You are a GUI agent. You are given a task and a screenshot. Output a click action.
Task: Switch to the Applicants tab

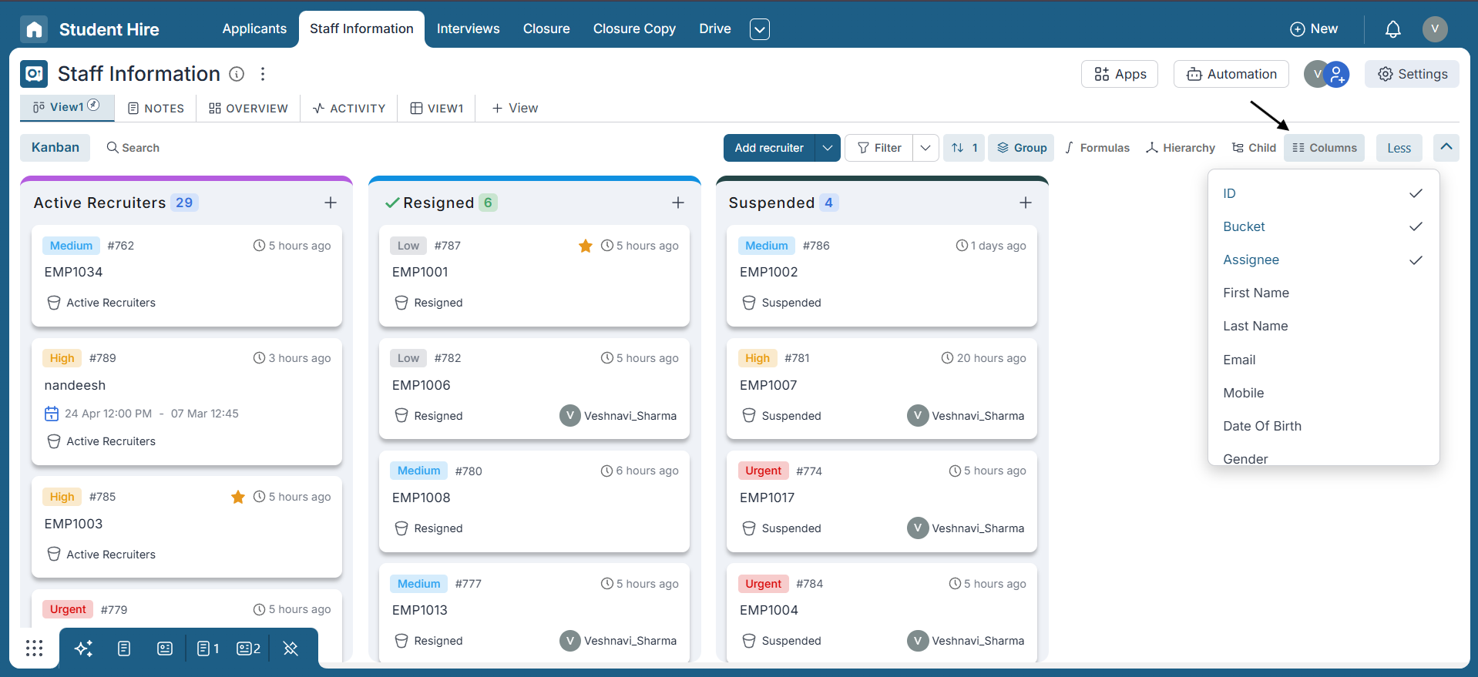(254, 28)
